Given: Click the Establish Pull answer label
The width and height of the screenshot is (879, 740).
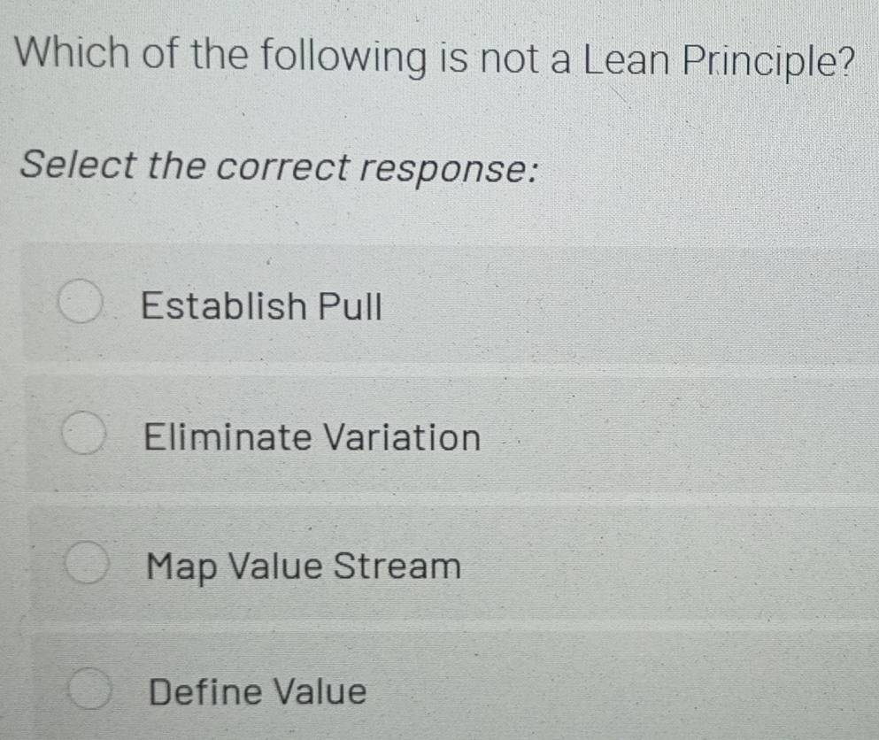Looking at the screenshot, I should pos(262,307).
